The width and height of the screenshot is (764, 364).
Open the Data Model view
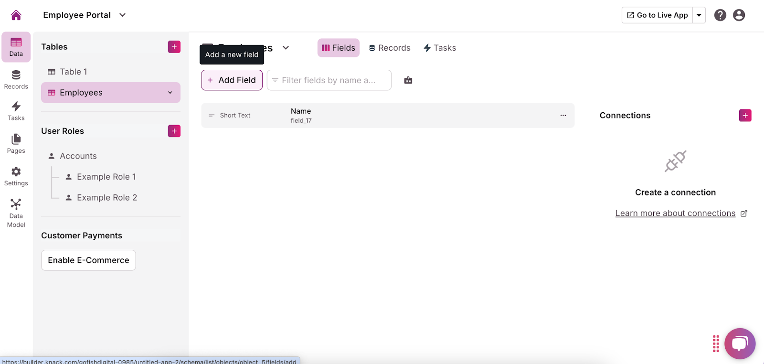pos(16,213)
